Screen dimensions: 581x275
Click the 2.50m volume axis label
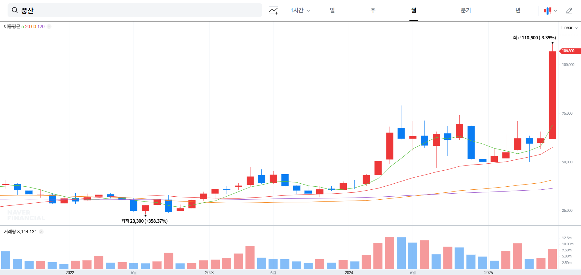coord(566,263)
